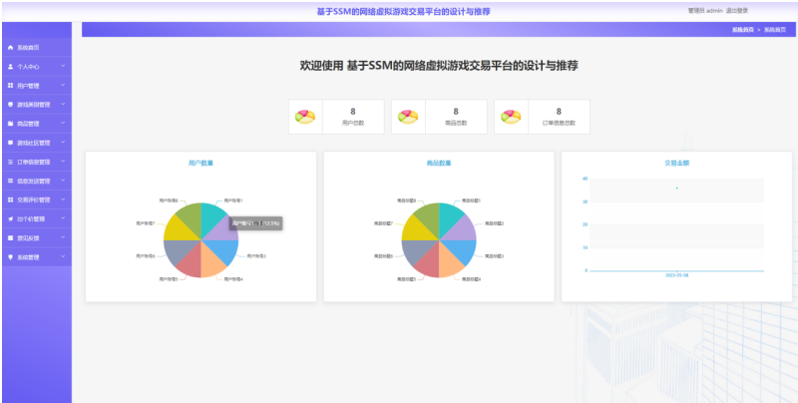Expand the 个人中心 chevron
The height and width of the screenshot is (403, 798).
63,66
